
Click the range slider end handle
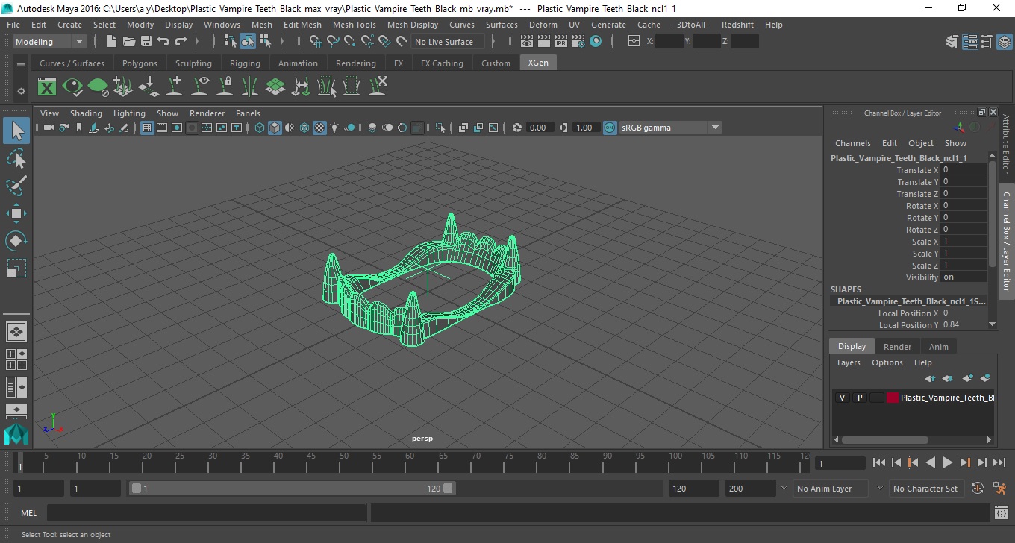[448, 489]
